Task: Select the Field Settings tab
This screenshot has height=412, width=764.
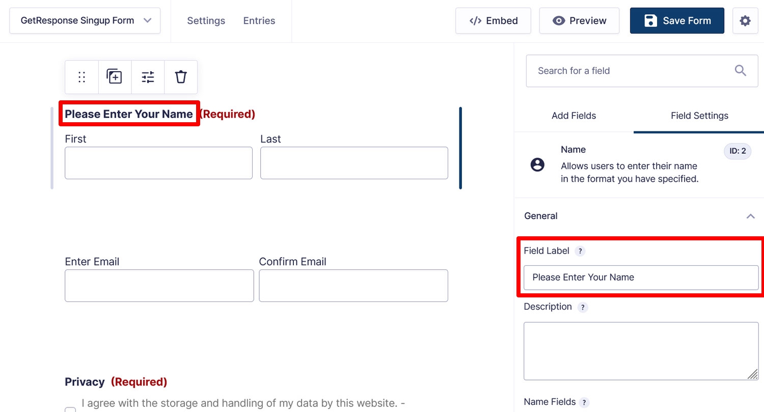Action: (x=699, y=116)
